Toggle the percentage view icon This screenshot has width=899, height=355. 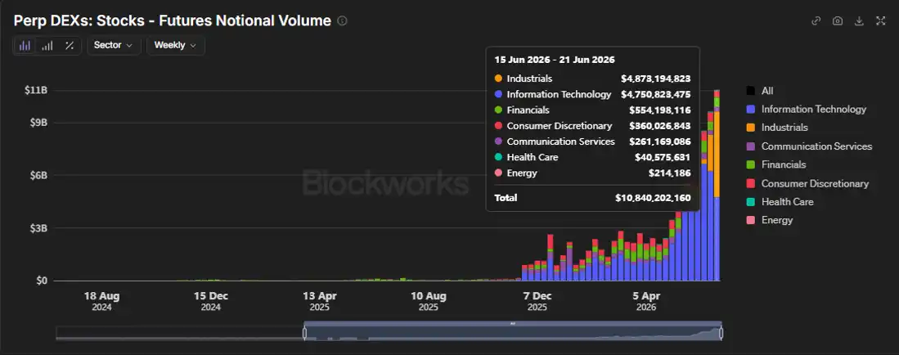(70, 46)
